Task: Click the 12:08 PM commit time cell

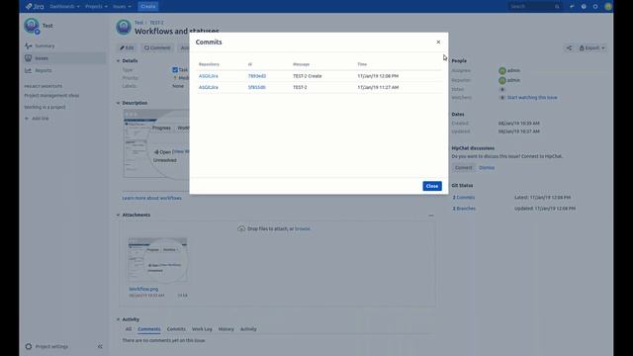Action: (378, 76)
